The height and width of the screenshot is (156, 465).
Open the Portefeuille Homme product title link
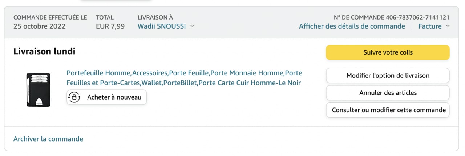pyautogui.click(x=184, y=78)
